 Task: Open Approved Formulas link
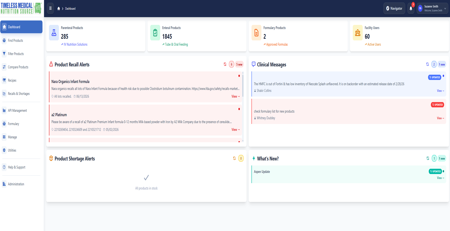coord(276,44)
